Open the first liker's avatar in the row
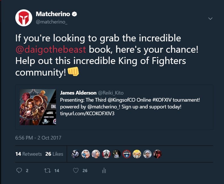This screenshot has height=184, width=224. (x=76, y=154)
